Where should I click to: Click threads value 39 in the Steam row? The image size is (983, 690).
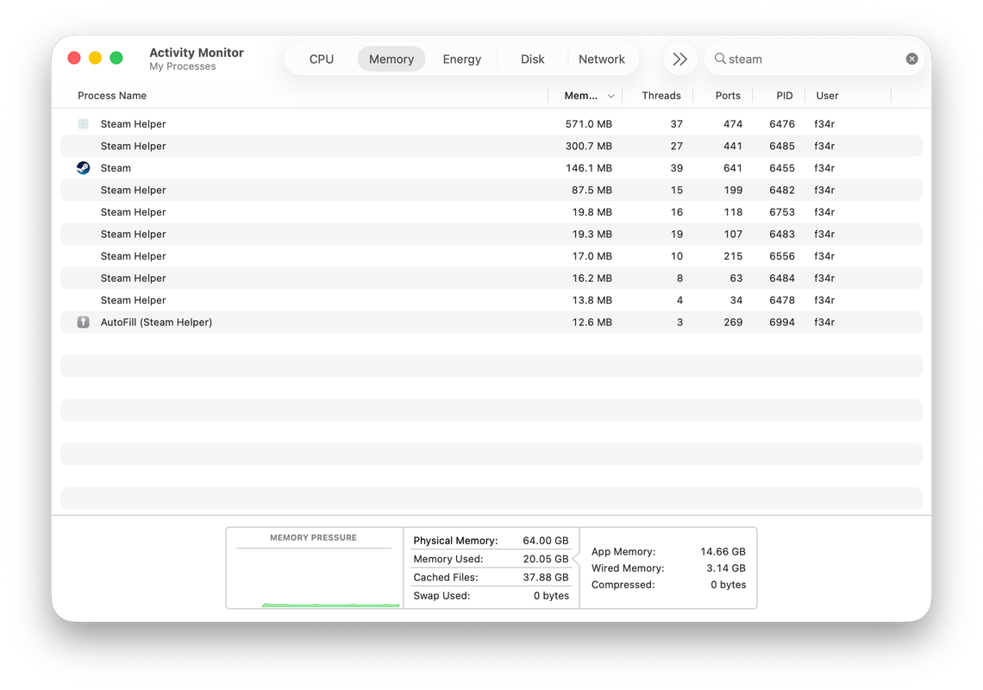point(676,168)
